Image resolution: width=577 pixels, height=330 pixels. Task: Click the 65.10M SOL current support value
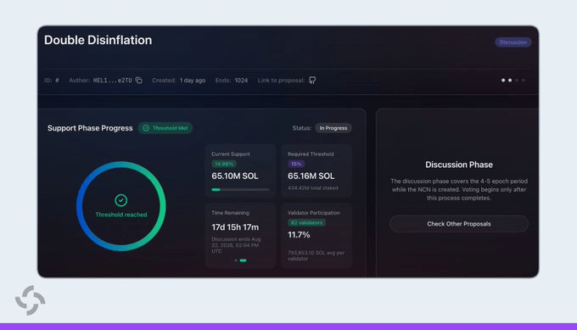[235, 176]
